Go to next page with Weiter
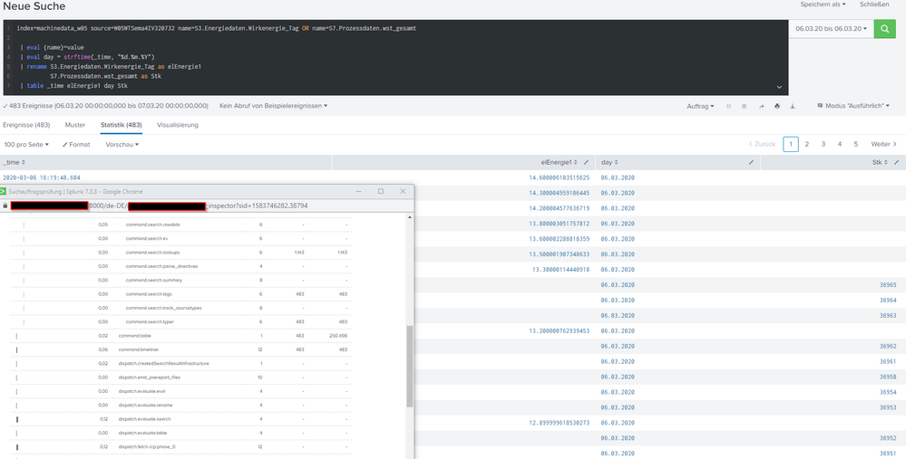This screenshot has width=906, height=459. (883, 144)
